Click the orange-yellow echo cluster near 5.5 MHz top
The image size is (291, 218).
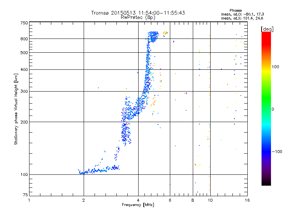(165, 33)
